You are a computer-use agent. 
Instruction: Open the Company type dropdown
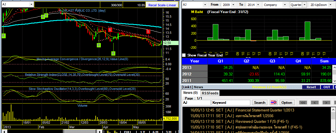284,5
